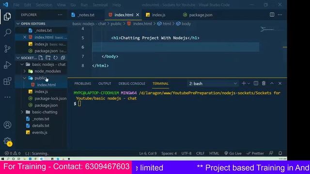
Task: Close the index.html editor tab
Action: (138, 15)
